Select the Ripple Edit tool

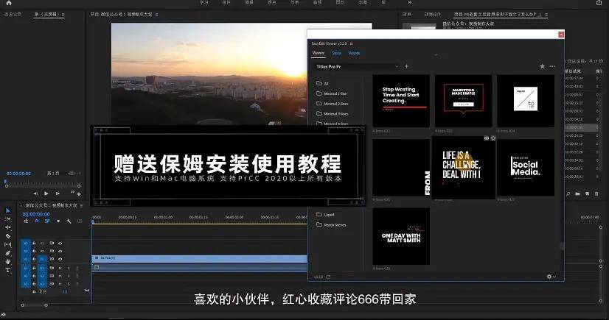pos(8,227)
